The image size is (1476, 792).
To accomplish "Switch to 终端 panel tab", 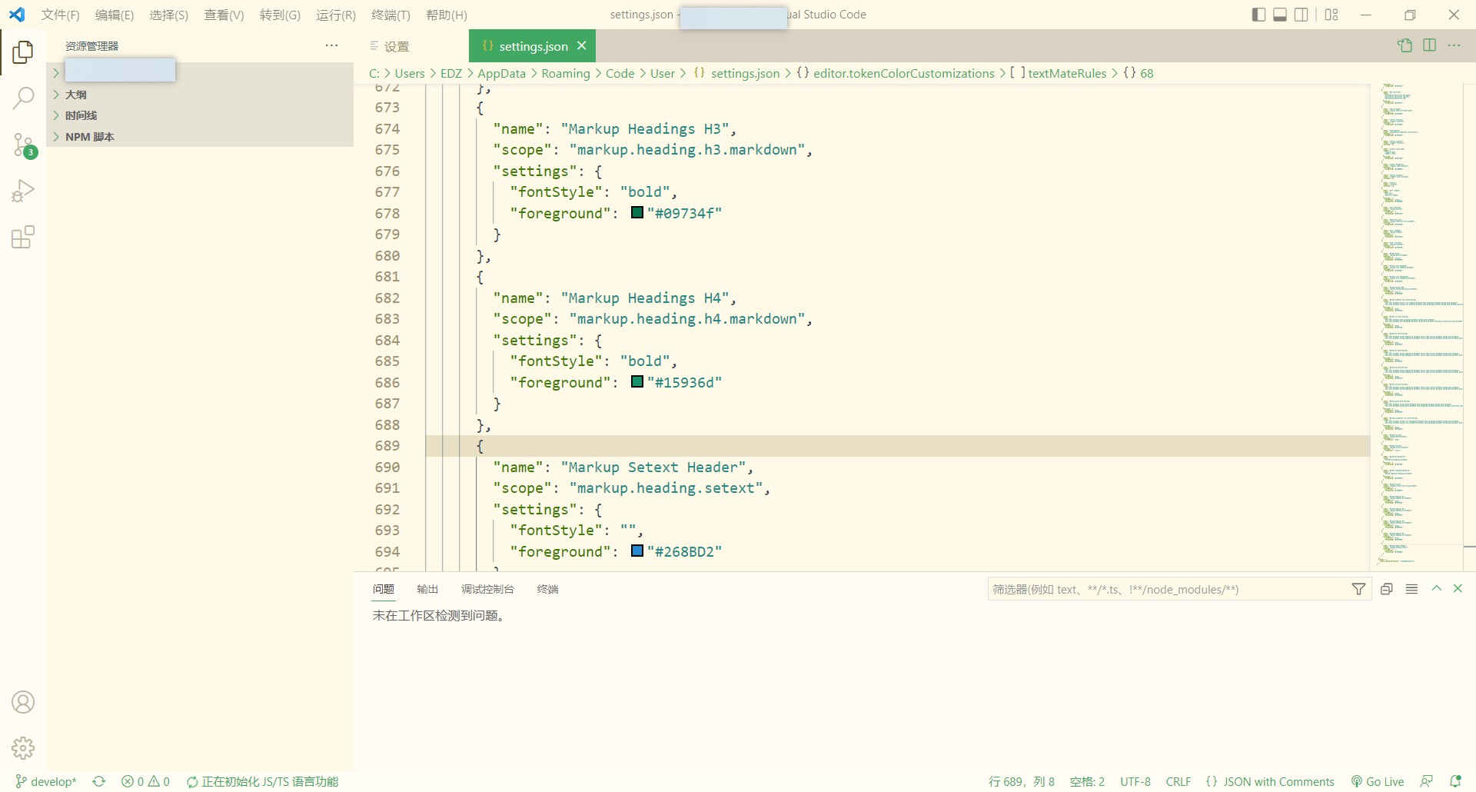I will coord(548,589).
